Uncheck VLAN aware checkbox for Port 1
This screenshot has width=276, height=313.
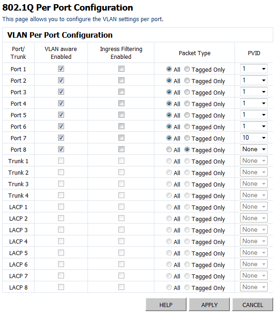point(61,69)
